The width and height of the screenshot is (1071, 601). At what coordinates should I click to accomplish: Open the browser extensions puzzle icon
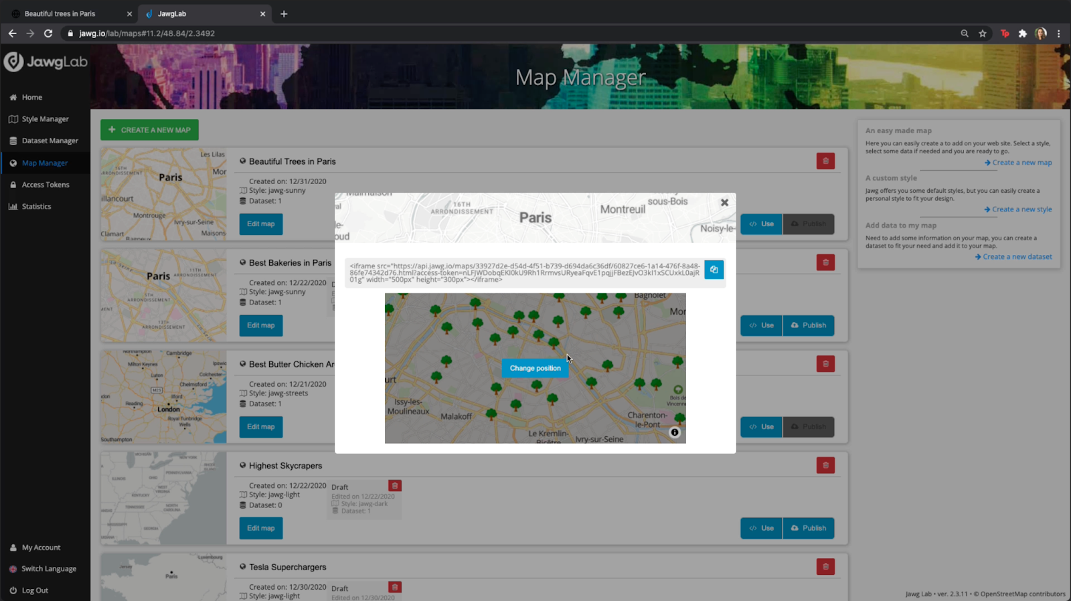(1022, 33)
